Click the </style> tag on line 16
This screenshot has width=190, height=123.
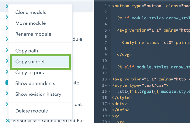tap(122, 98)
